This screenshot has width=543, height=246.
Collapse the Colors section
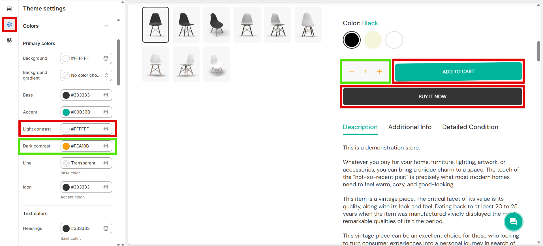tap(106, 26)
